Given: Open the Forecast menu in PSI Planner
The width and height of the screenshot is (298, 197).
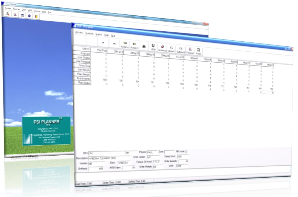Looking at the screenshot, I should (16, 9).
